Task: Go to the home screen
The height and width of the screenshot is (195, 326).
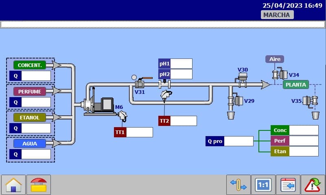Action: [13, 185]
